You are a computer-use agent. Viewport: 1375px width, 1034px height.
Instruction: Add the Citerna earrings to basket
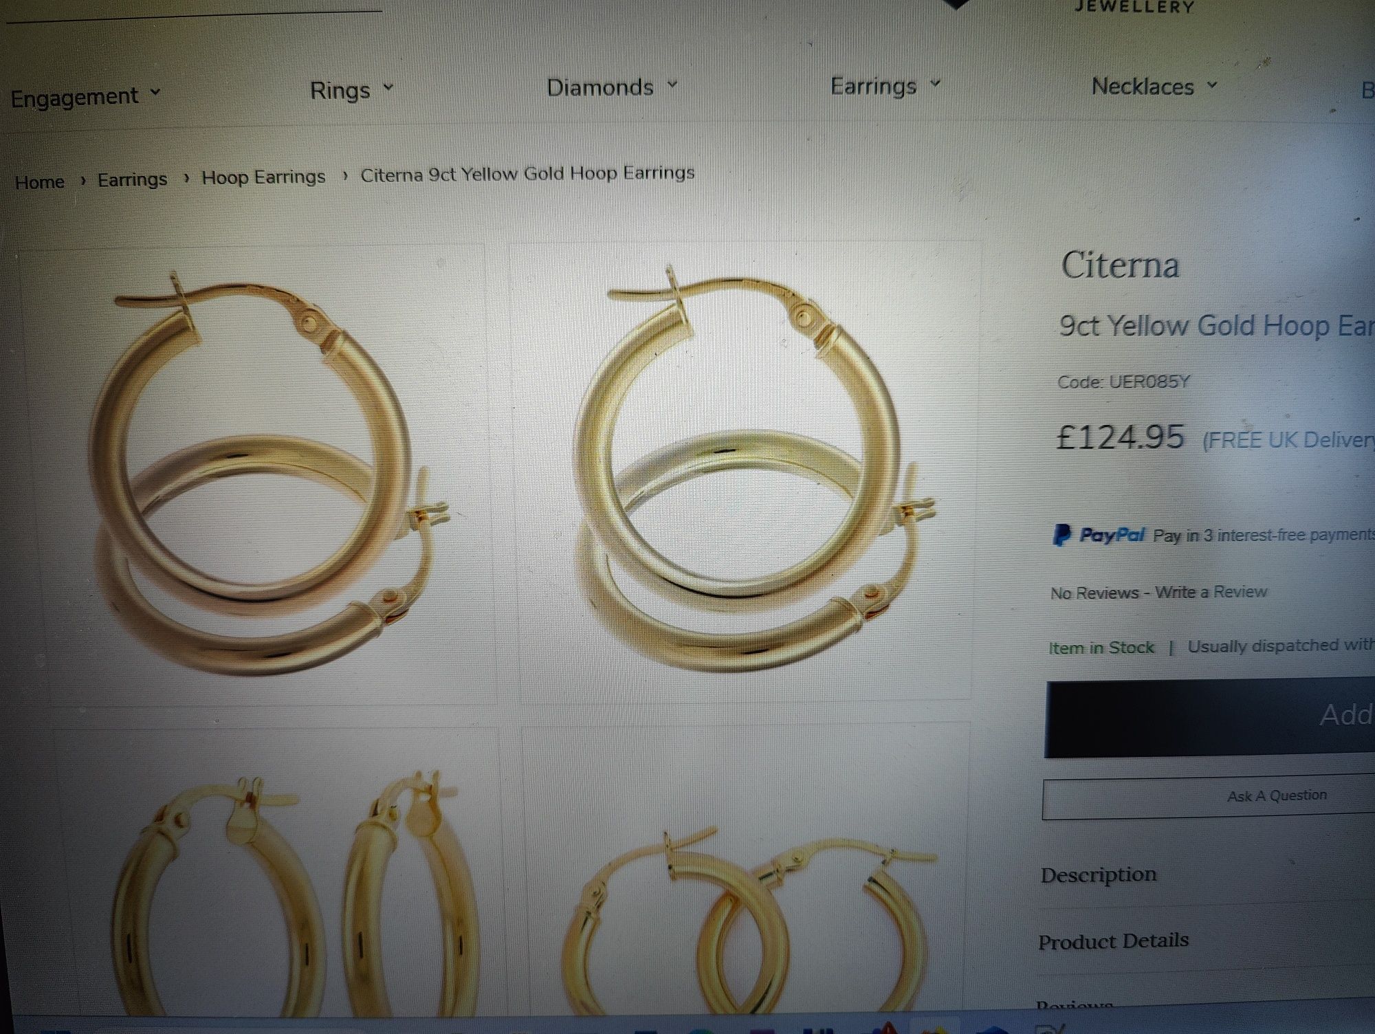1210,718
